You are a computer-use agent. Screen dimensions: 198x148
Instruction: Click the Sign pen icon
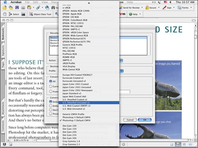click(x=164, y=7)
